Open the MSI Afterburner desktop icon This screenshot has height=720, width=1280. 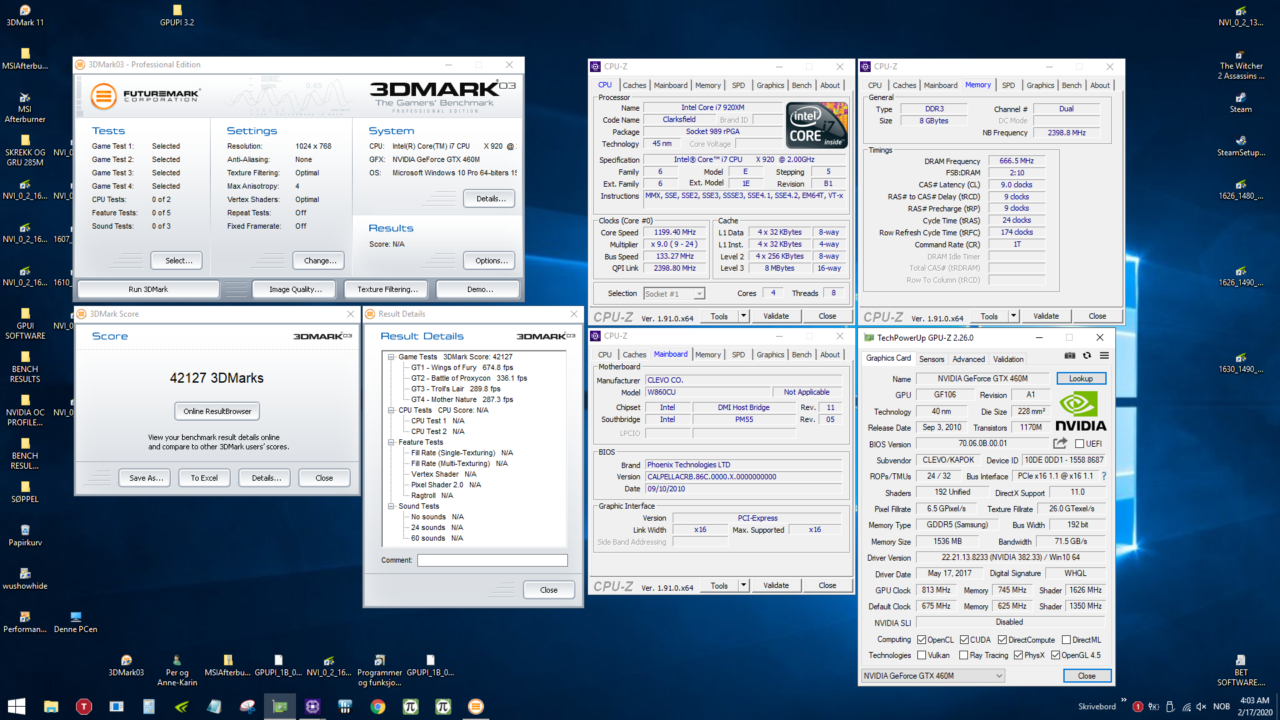[x=25, y=107]
